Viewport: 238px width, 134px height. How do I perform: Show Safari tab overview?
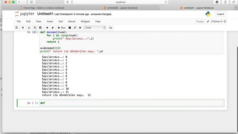(x=234, y=2)
